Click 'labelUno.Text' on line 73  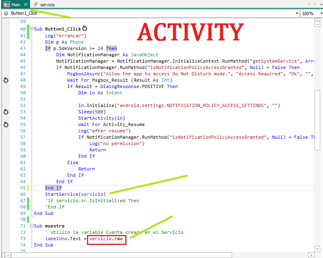63,239
